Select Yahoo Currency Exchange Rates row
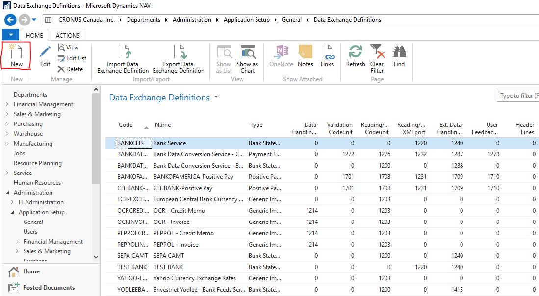Screen dimensions: 539x296 click(195, 278)
